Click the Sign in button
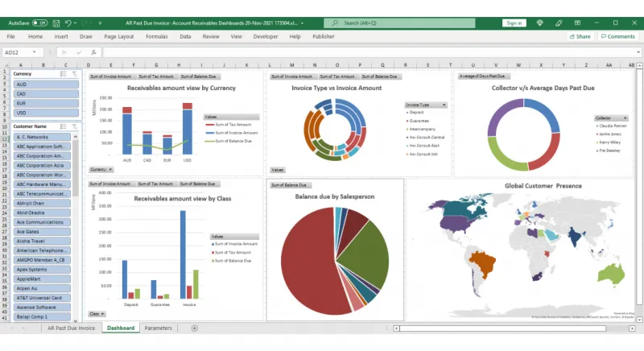 [514, 23]
